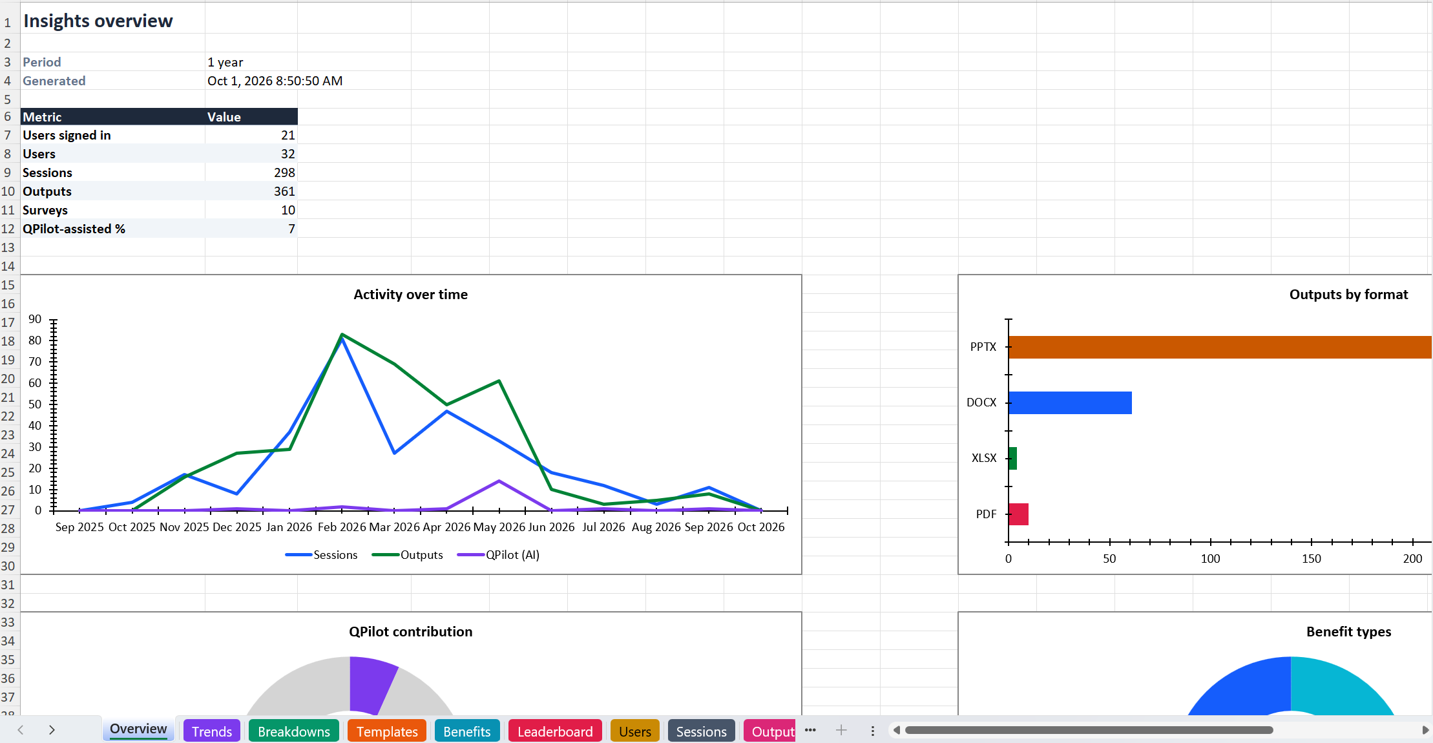Screen dimensions: 1433x743
Task: Click the red PDF bar
Action: (x=1019, y=514)
